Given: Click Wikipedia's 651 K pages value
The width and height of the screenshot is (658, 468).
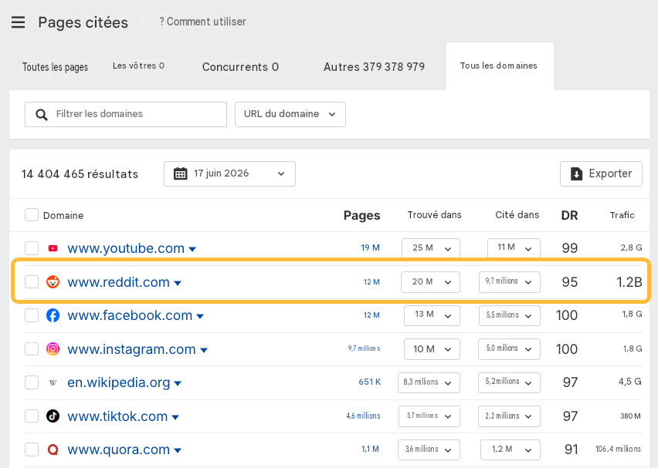Looking at the screenshot, I should pos(370,382).
